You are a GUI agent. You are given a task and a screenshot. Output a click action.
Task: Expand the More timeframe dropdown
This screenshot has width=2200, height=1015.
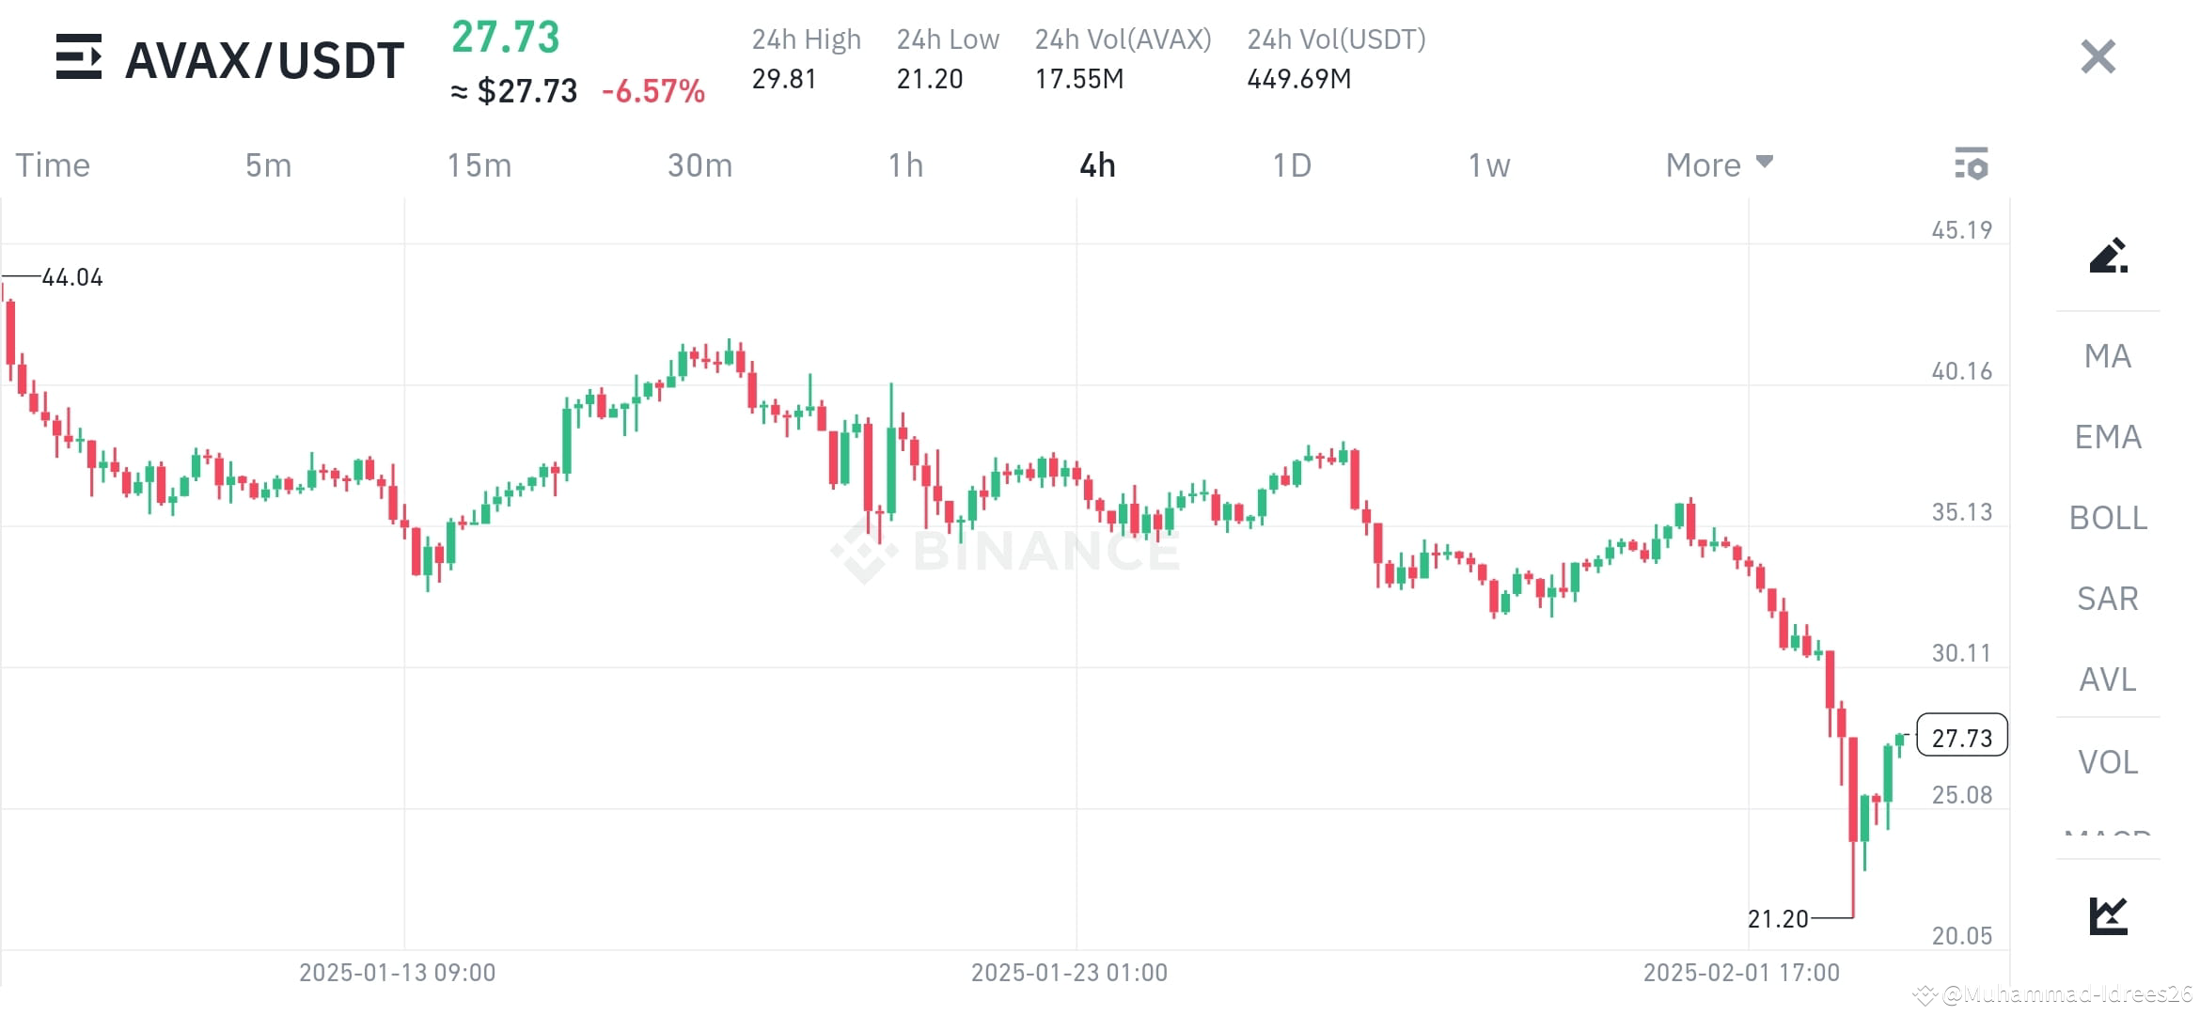click(1718, 164)
